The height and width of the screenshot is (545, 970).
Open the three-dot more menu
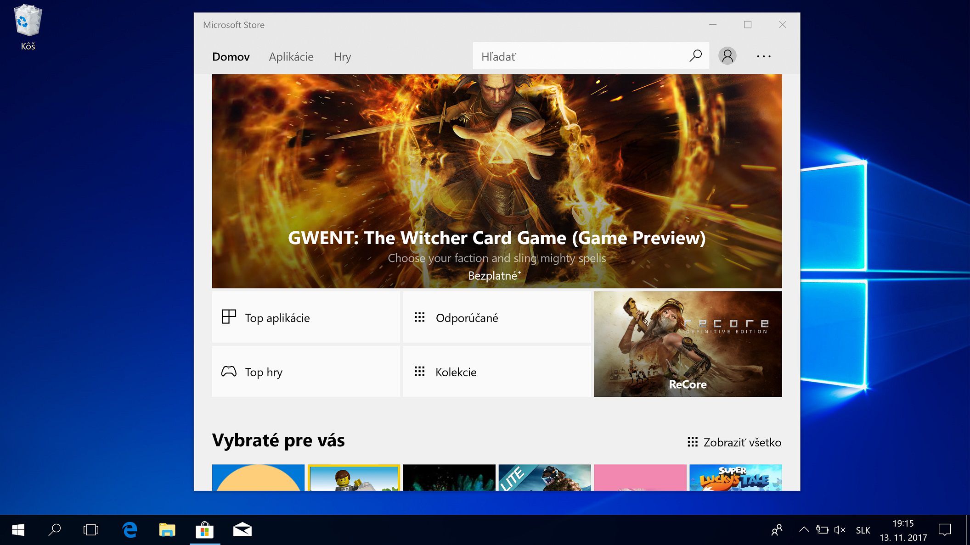[x=764, y=56]
